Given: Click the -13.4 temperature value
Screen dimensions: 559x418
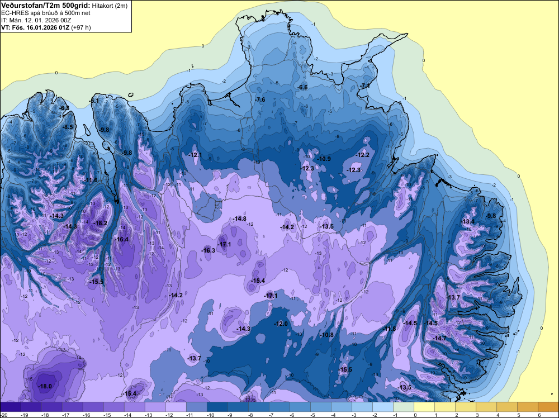Looking at the screenshot, I should [x=468, y=222].
